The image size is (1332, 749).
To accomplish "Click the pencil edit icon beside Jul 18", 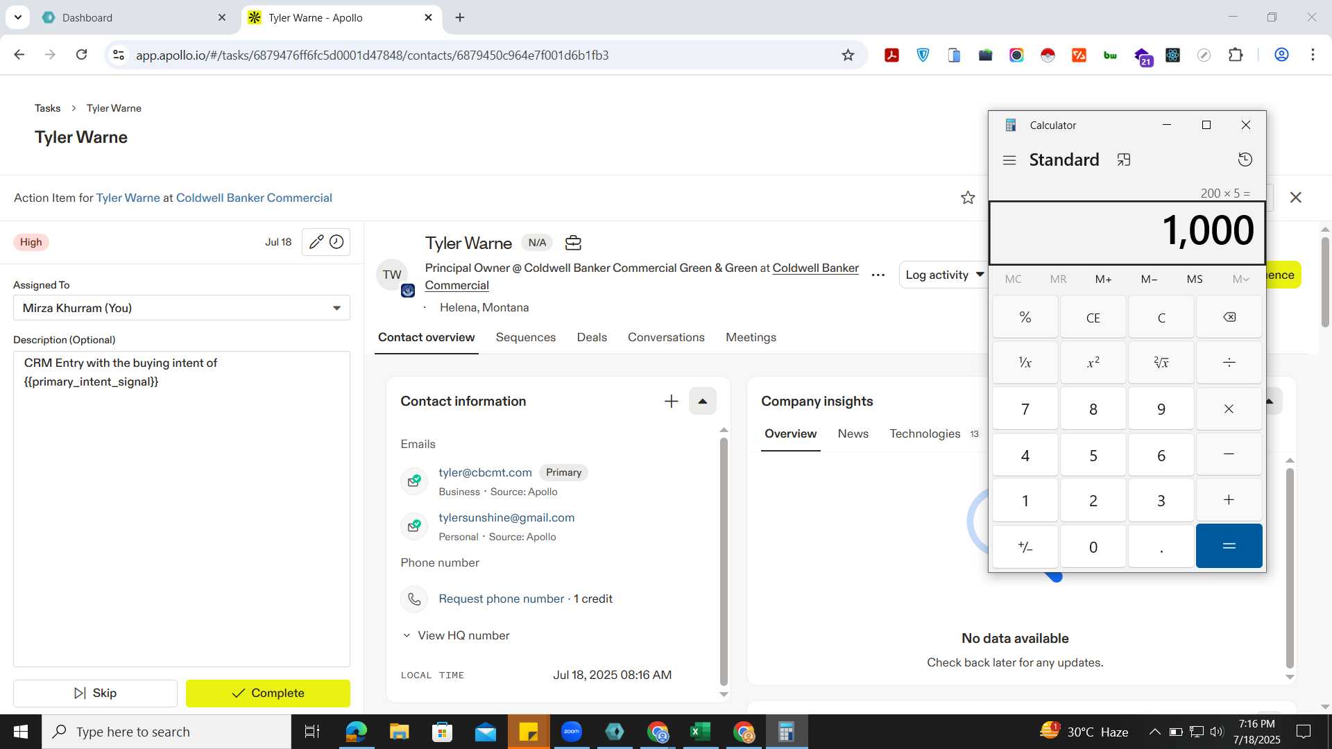I will point(316,242).
